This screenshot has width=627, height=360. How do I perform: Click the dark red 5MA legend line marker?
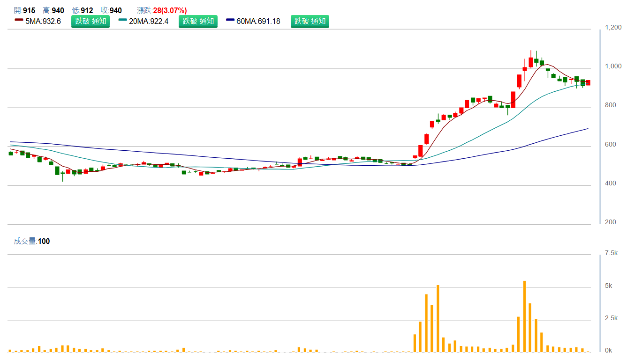pos(19,20)
